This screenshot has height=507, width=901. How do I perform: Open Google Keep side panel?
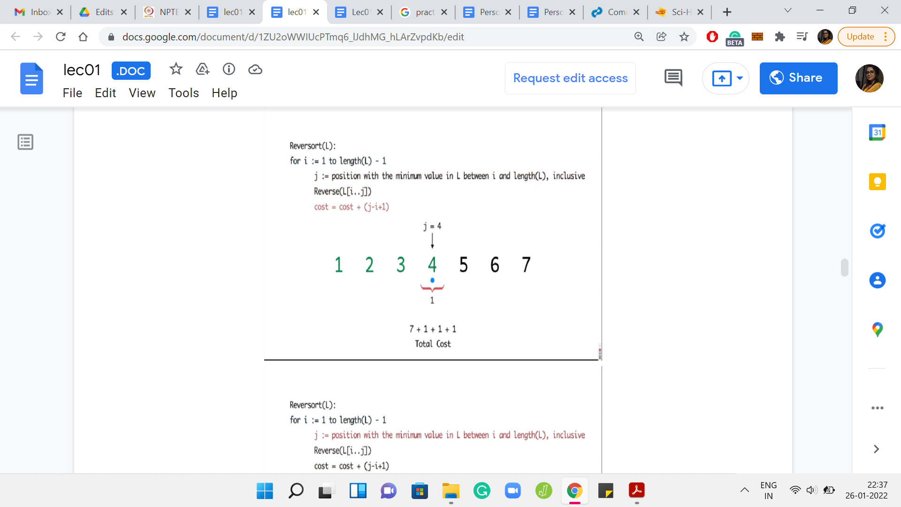coord(877,182)
